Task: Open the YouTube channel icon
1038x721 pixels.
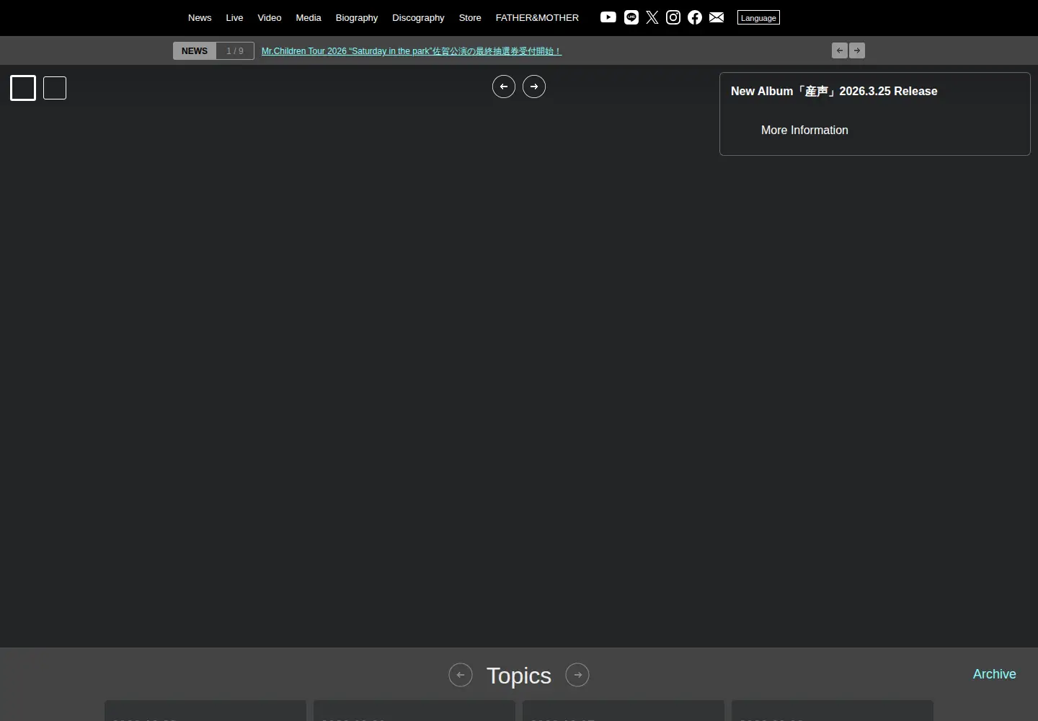Action: coord(608,17)
